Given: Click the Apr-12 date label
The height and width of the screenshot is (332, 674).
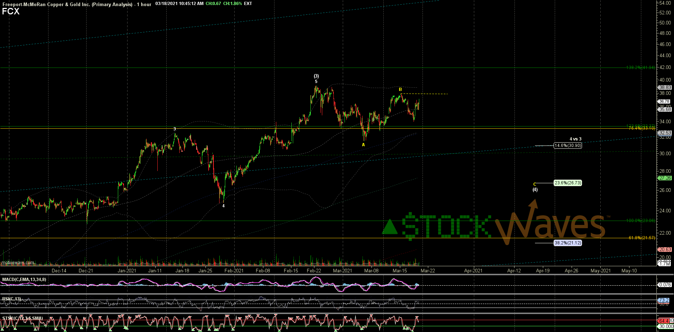Looking at the screenshot, I should pyautogui.click(x=514, y=271).
